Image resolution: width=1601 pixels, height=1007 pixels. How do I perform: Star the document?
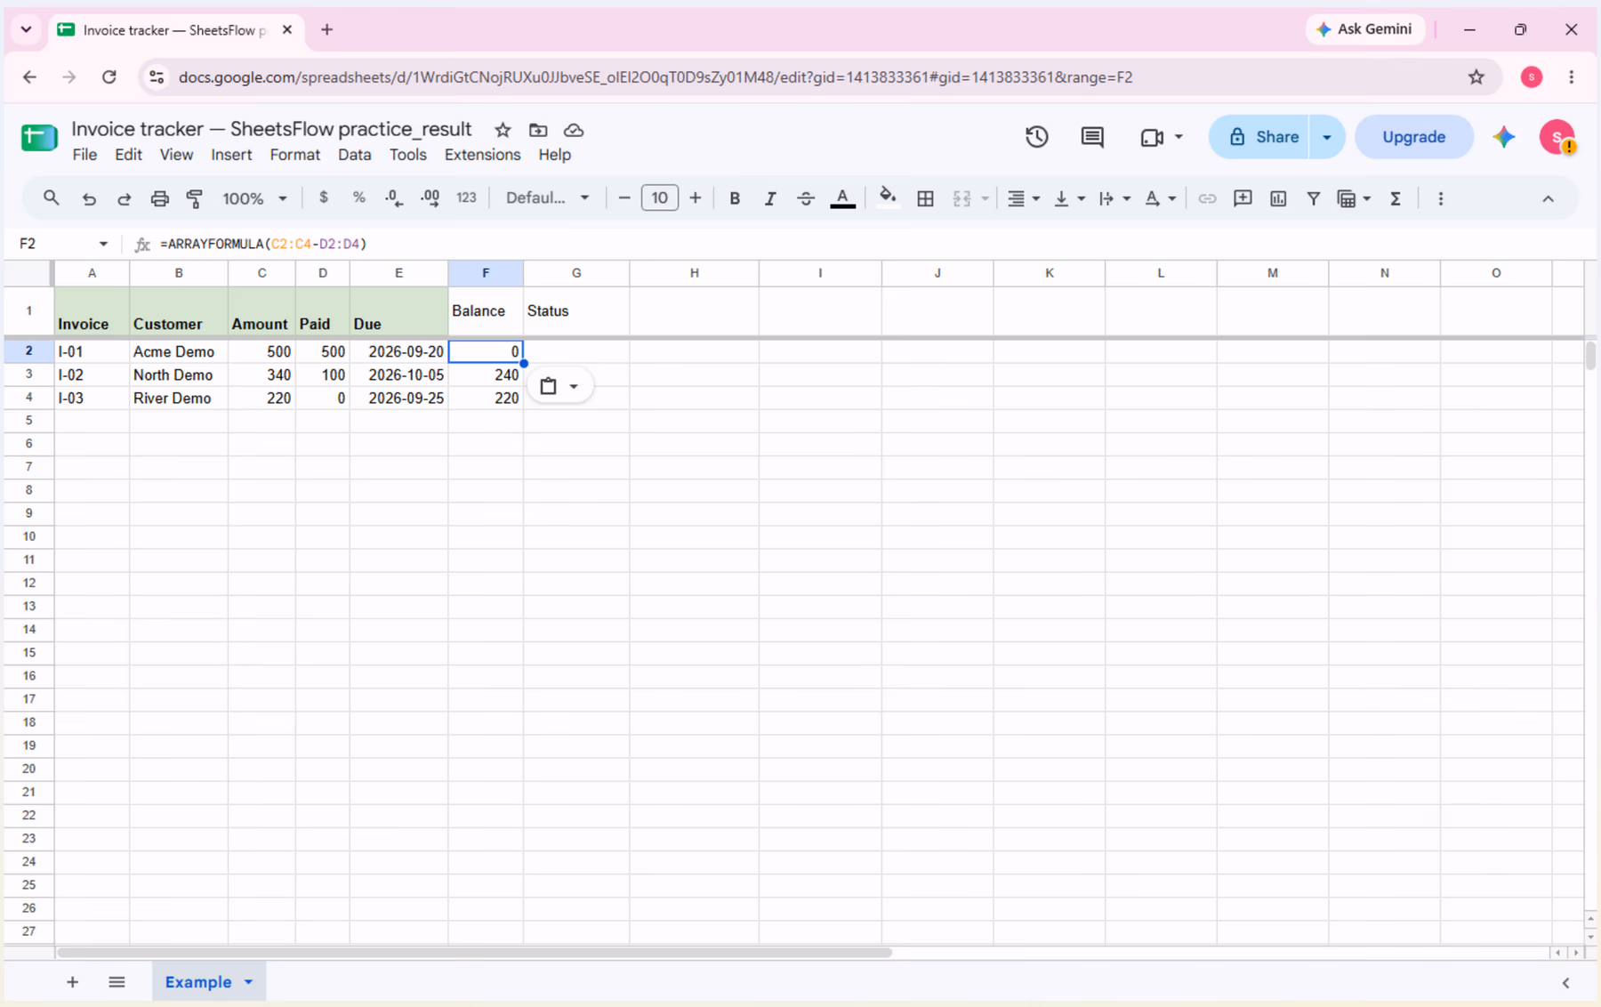[503, 130]
